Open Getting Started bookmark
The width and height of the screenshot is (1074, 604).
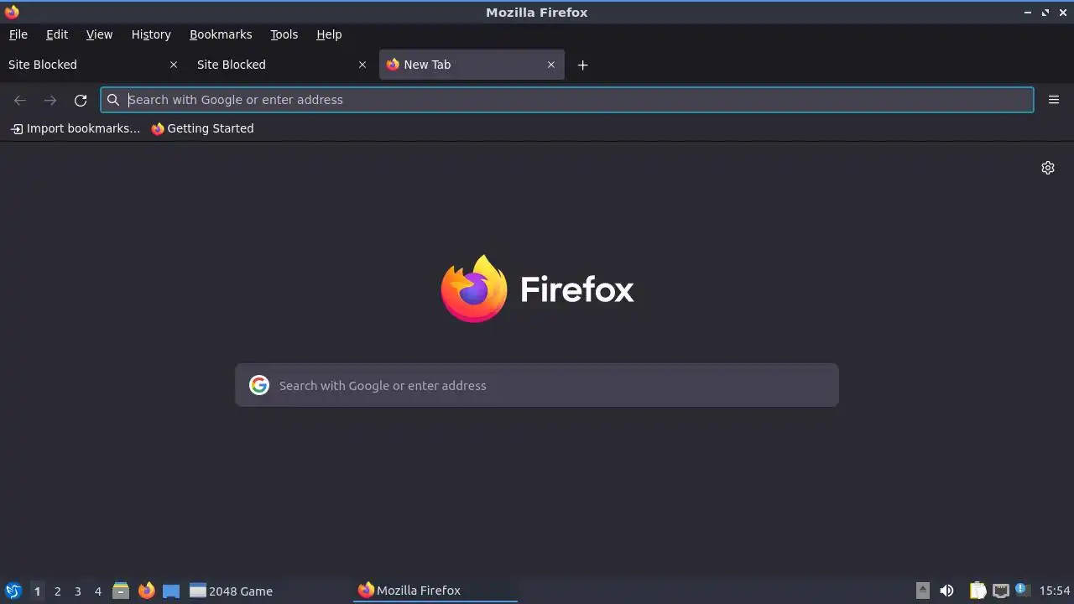(x=202, y=128)
